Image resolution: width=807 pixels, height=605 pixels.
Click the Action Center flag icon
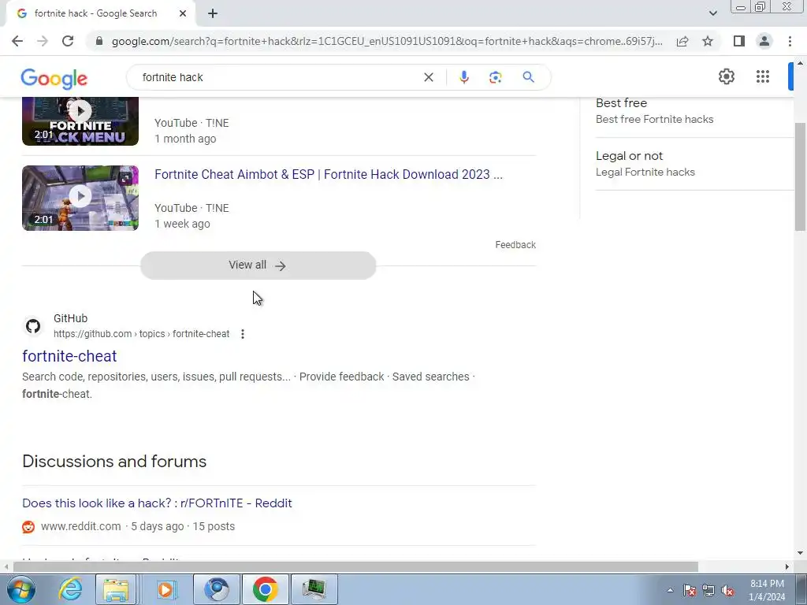pos(690,591)
